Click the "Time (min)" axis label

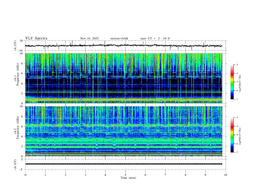(128, 178)
